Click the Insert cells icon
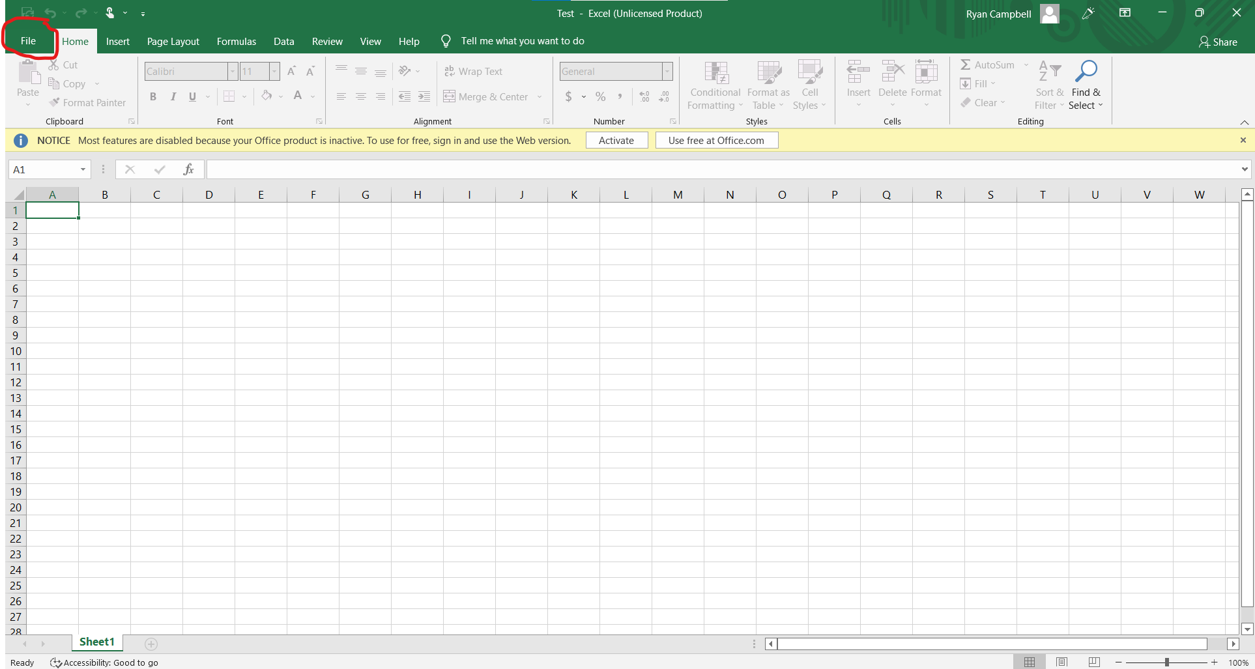The height and width of the screenshot is (669, 1255). tap(858, 71)
